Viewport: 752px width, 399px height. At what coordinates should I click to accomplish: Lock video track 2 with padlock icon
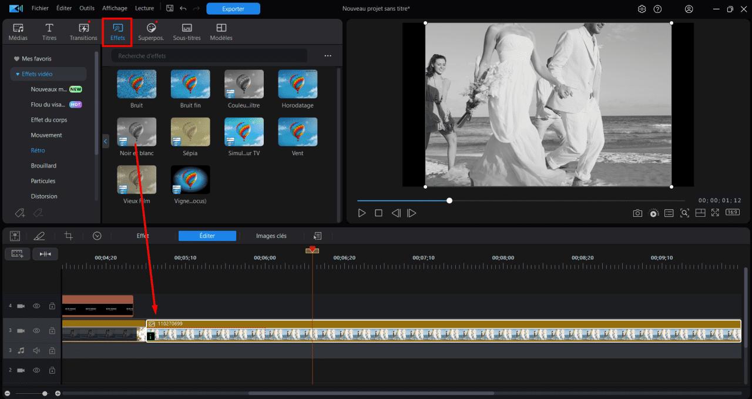[52, 370]
